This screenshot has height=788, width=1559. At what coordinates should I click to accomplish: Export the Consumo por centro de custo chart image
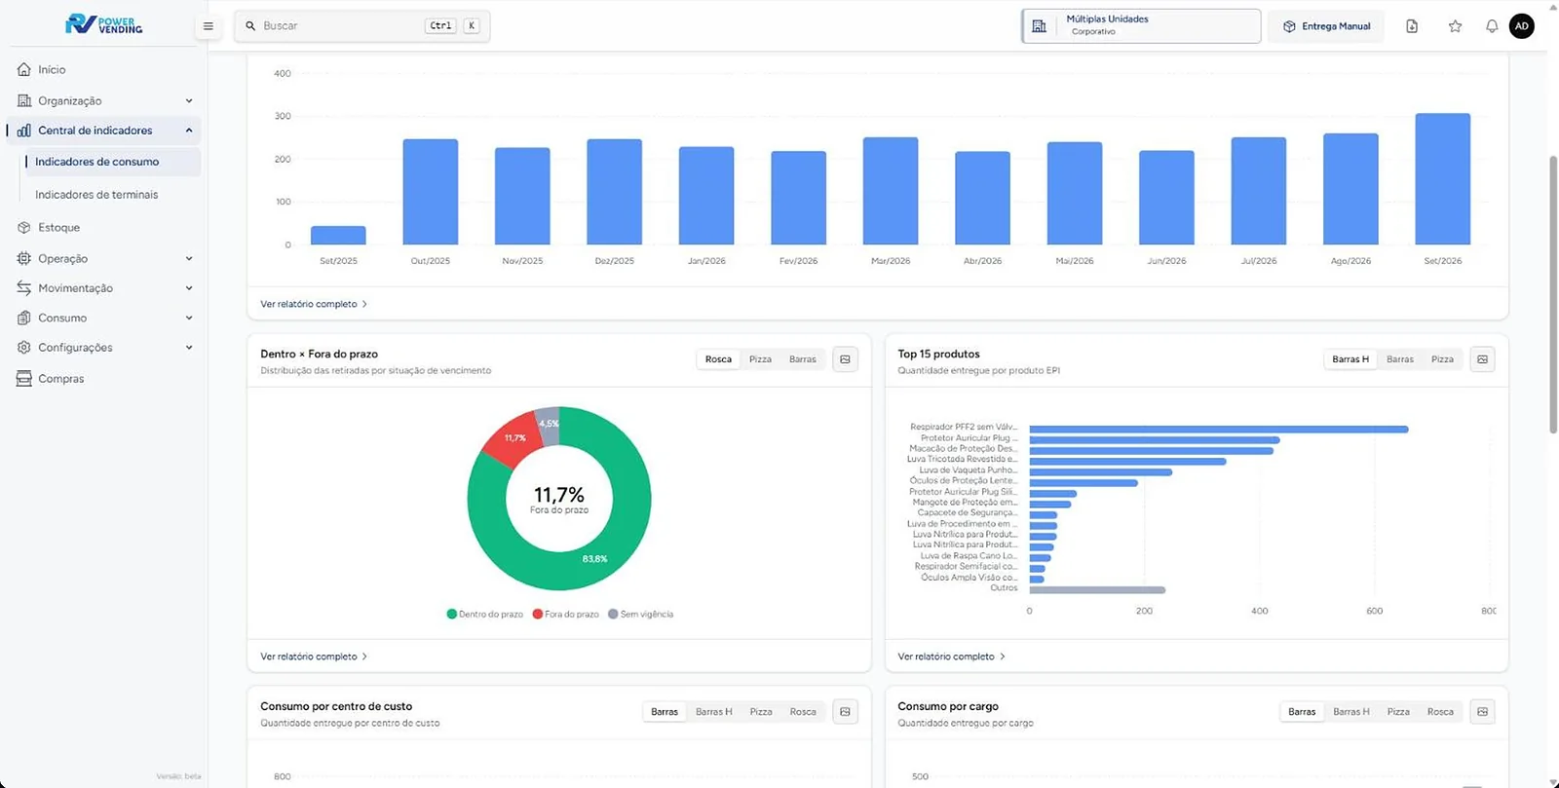pos(845,712)
